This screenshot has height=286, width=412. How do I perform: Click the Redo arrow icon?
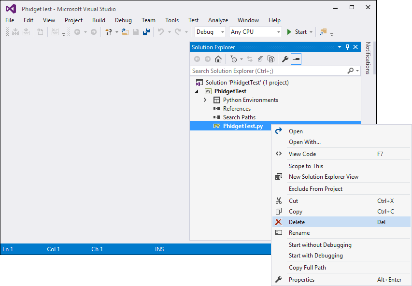point(178,32)
